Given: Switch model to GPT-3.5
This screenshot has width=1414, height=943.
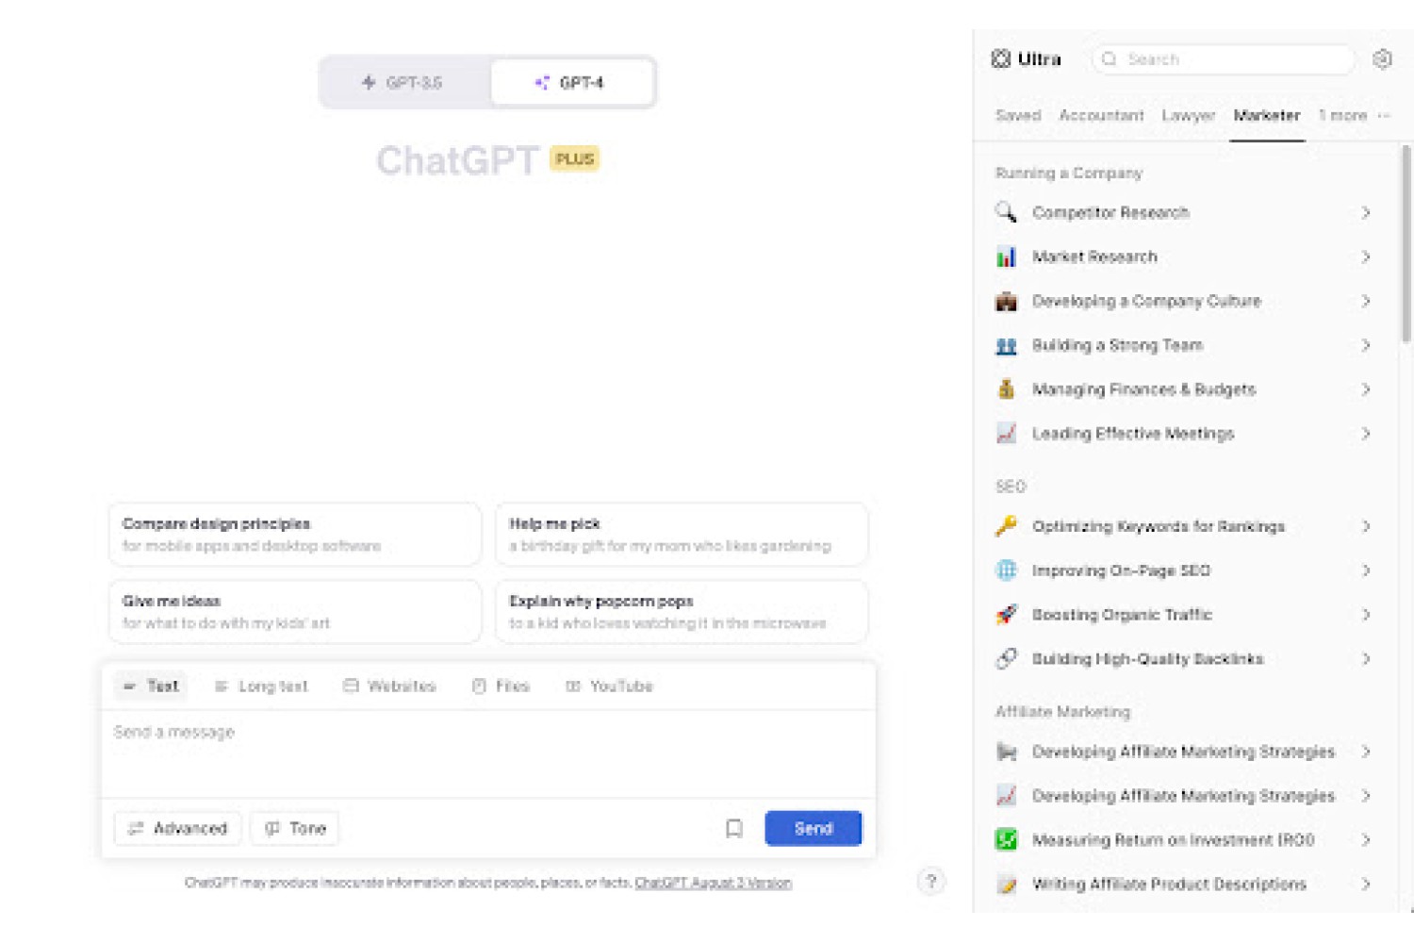Looking at the screenshot, I should [x=403, y=83].
